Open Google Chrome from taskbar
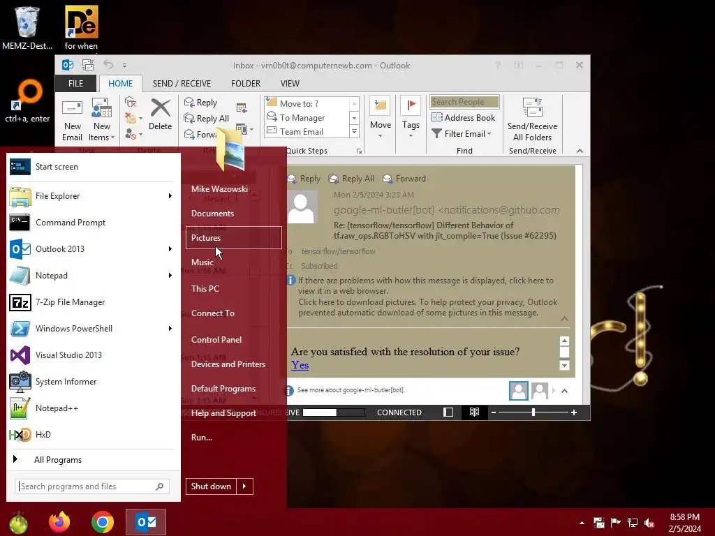The width and height of the screenshot is (715, 536). click(102, 522)
